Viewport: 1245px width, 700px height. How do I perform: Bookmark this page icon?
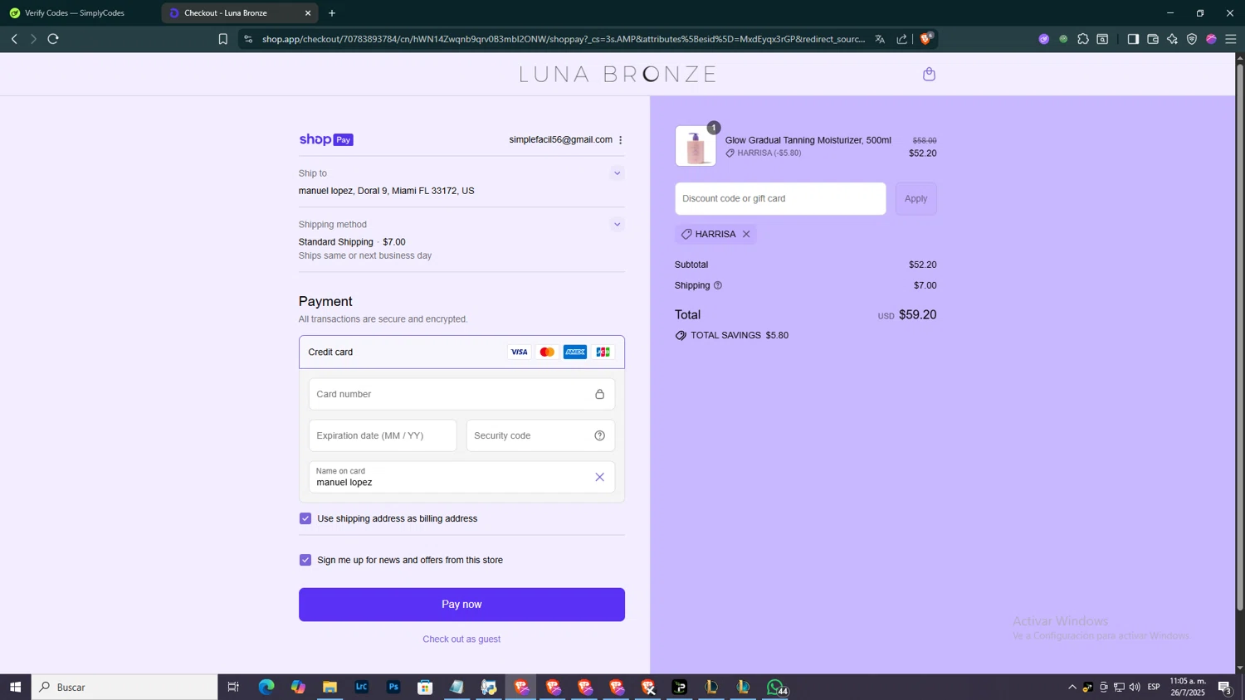[222, 39]
